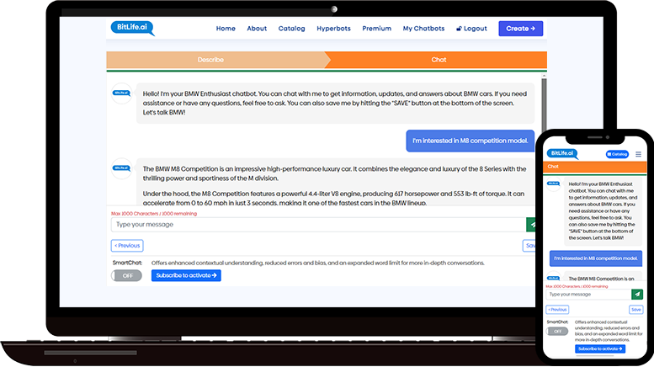Open the About nav link

pos(257,29)
